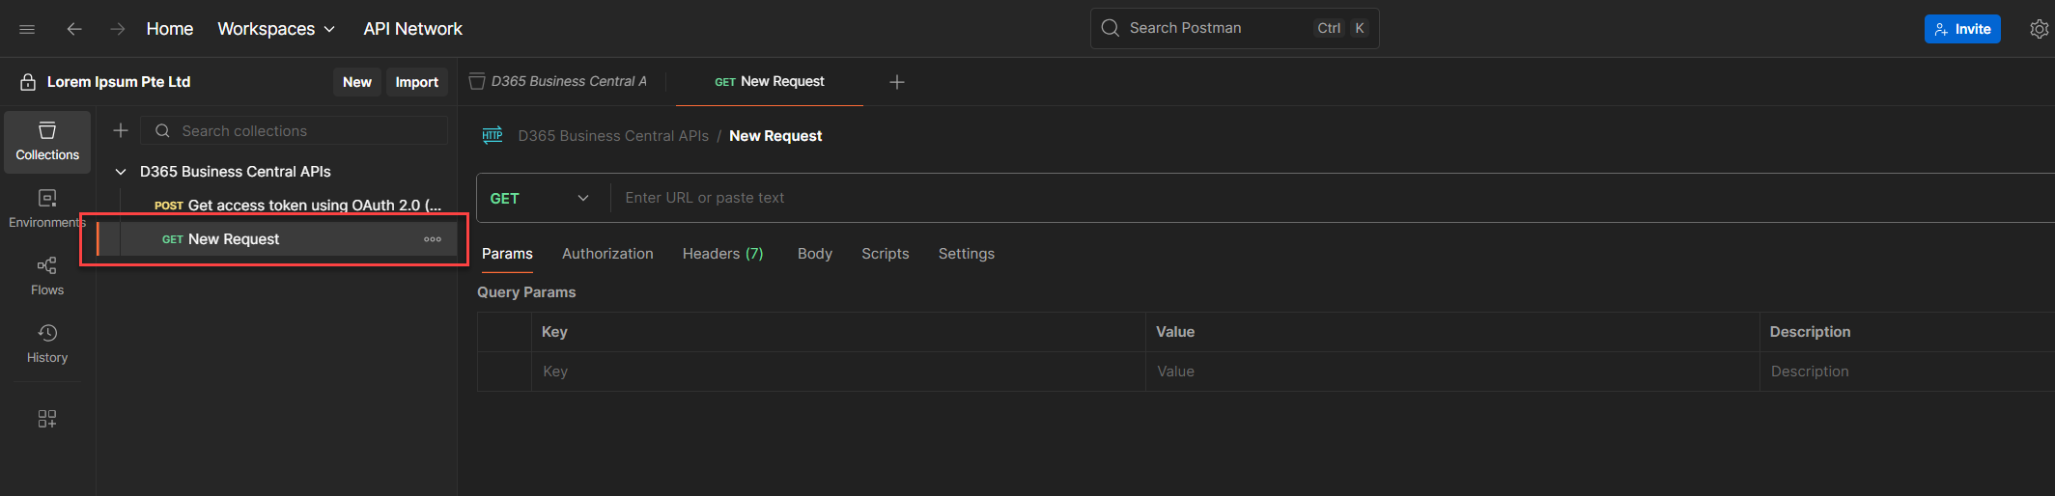This screenshot has height=496, width=2055.
Task: Click the Key query param cell
Action: [838, 372]
